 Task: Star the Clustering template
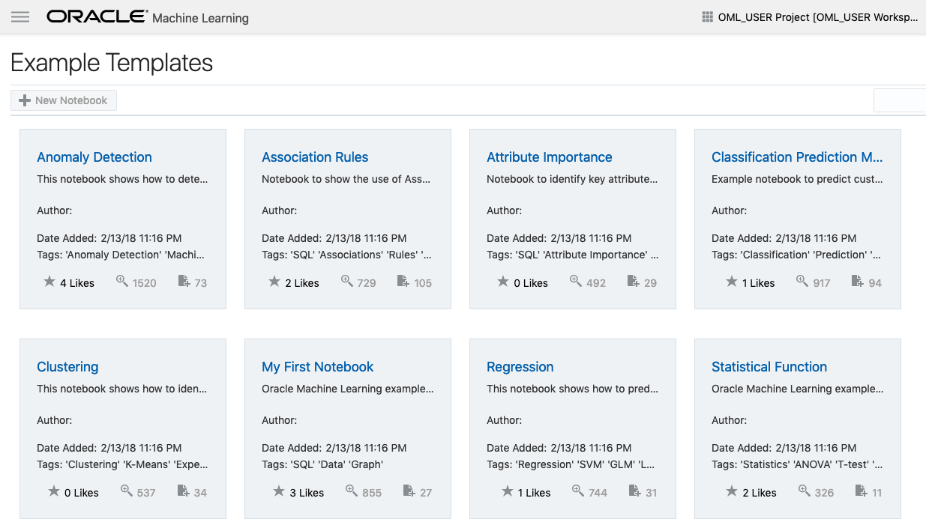pos(53,491)
